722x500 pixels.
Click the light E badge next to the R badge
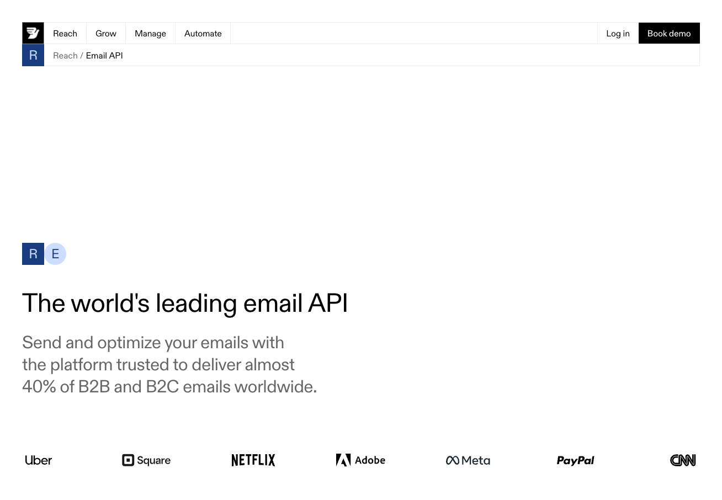[x=55, y=253]
